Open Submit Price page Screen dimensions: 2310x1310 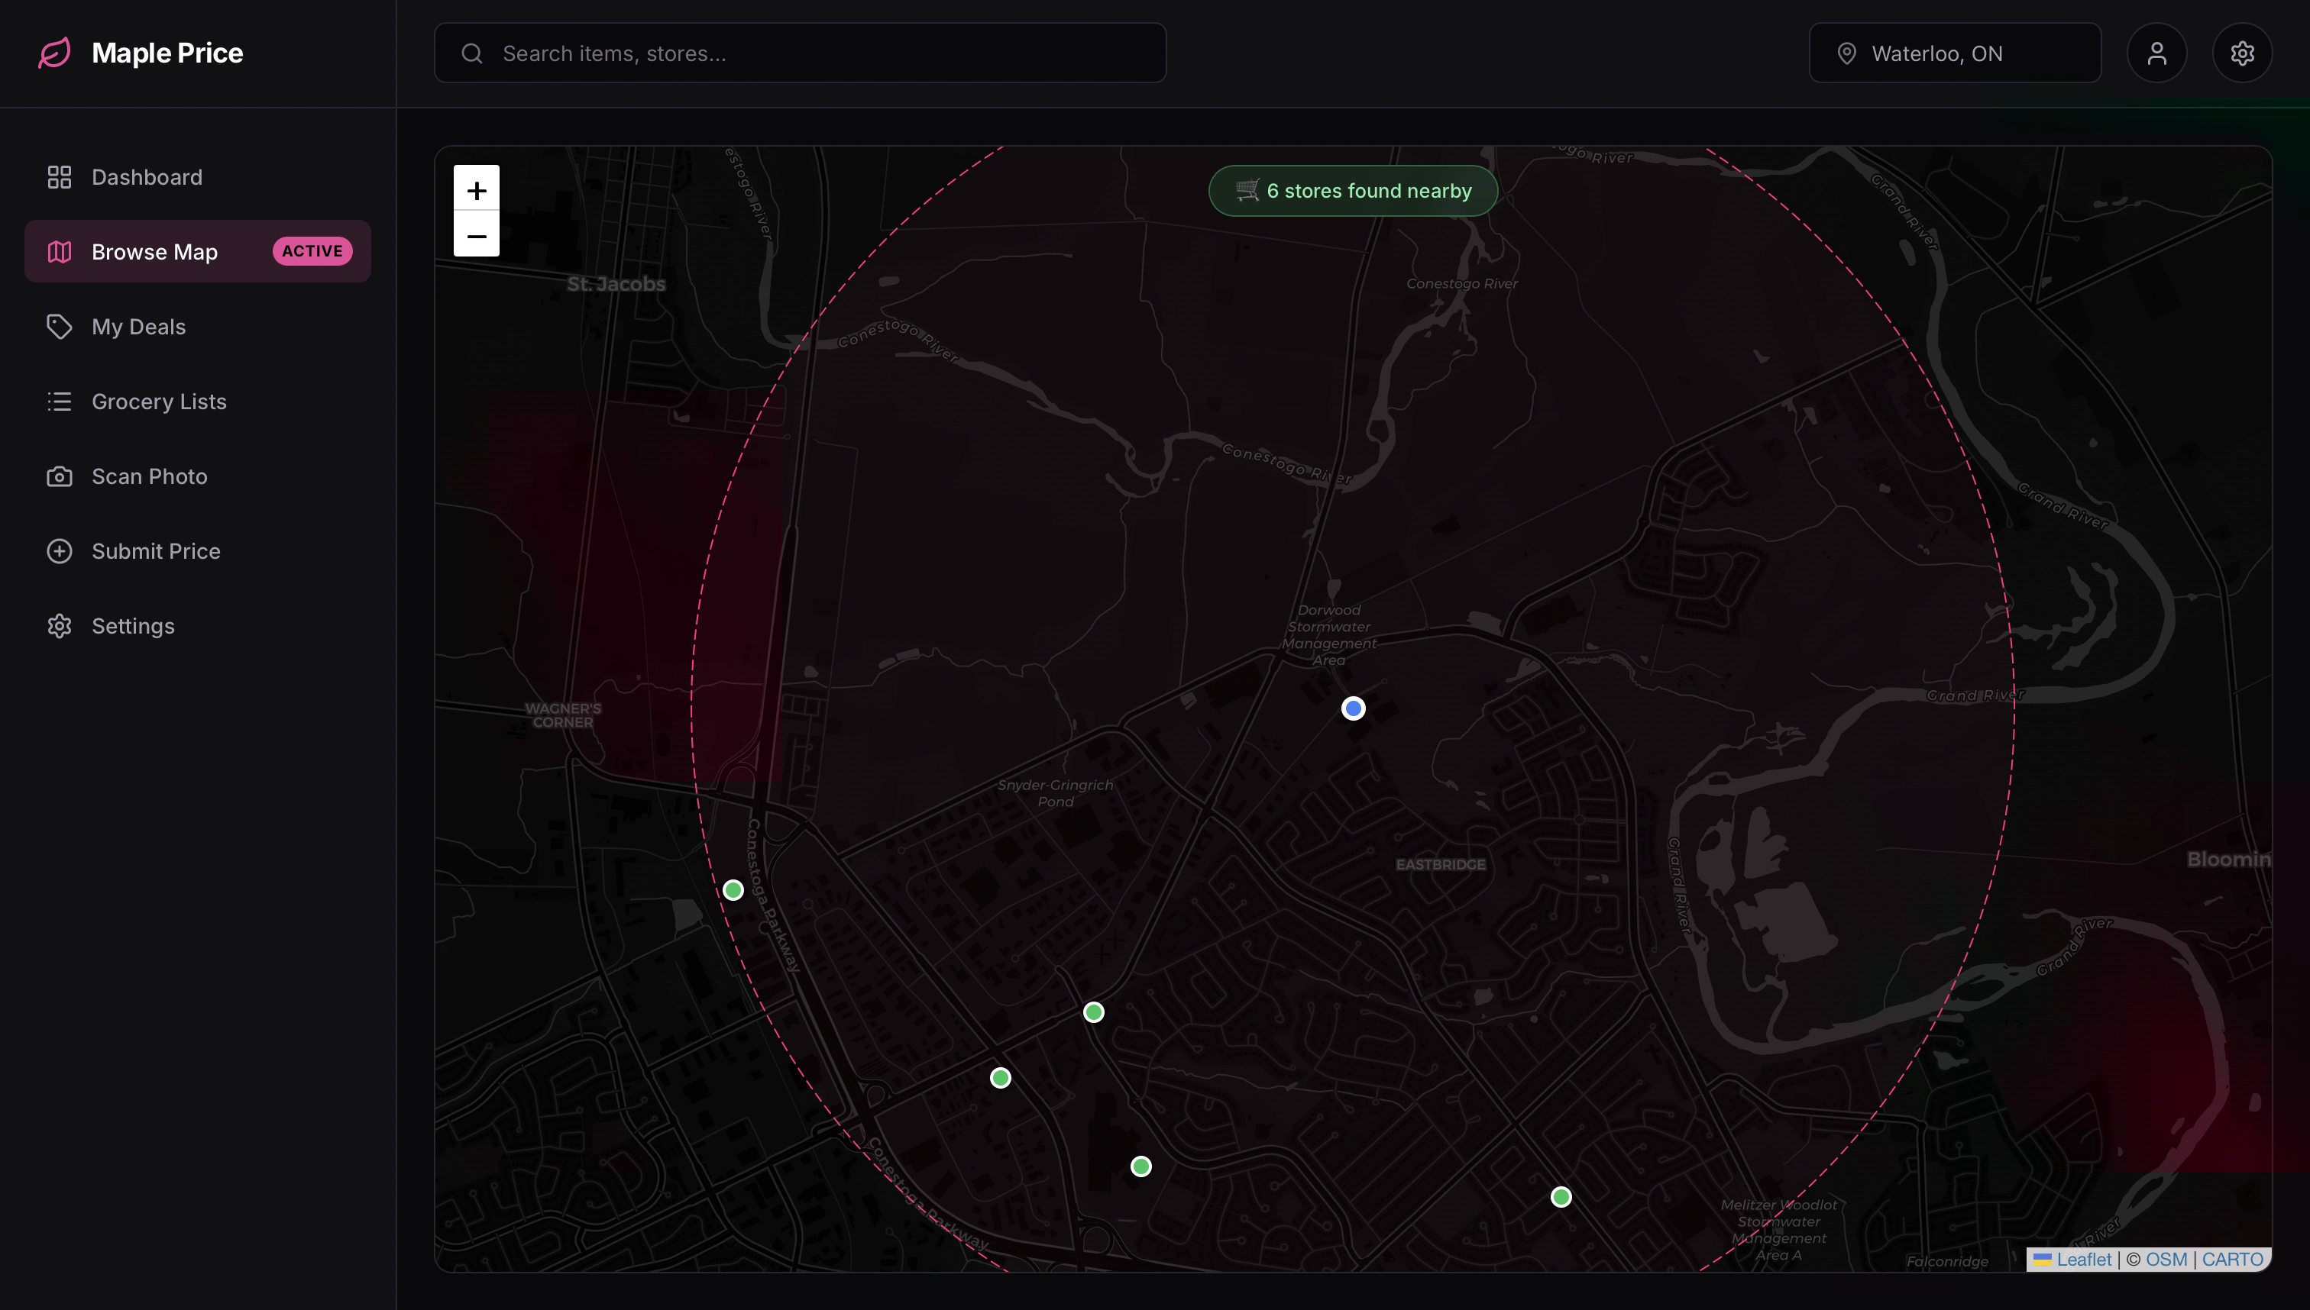click(155, 550)
